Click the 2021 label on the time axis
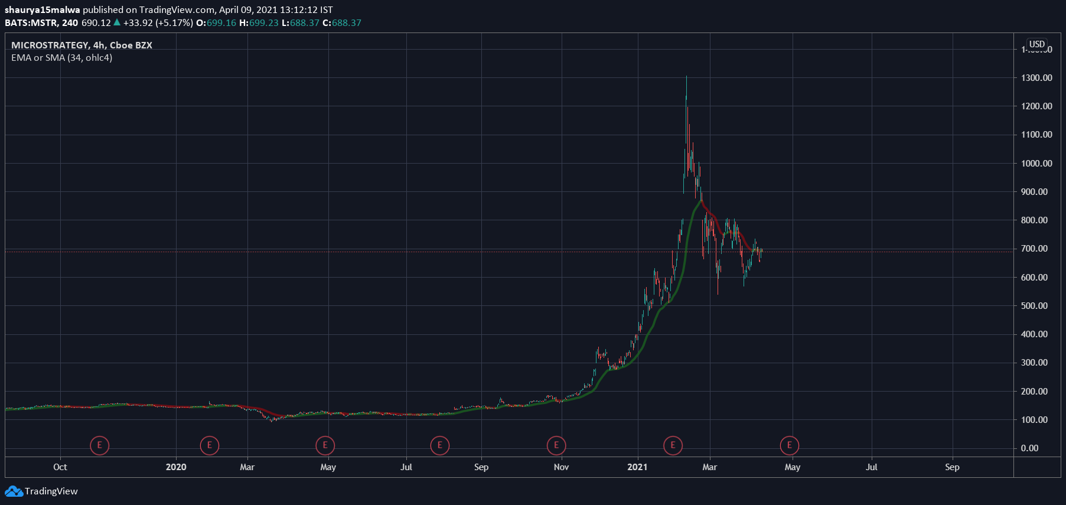The height and width of the screenshot is (505, 1066). pyautogui.click(x=637, y=467)
